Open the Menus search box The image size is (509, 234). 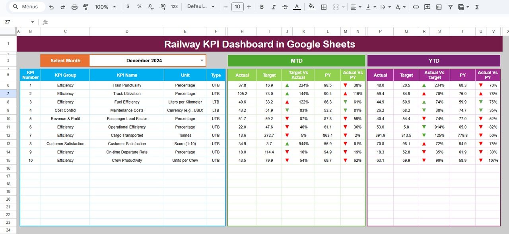(x=26, y=6)
